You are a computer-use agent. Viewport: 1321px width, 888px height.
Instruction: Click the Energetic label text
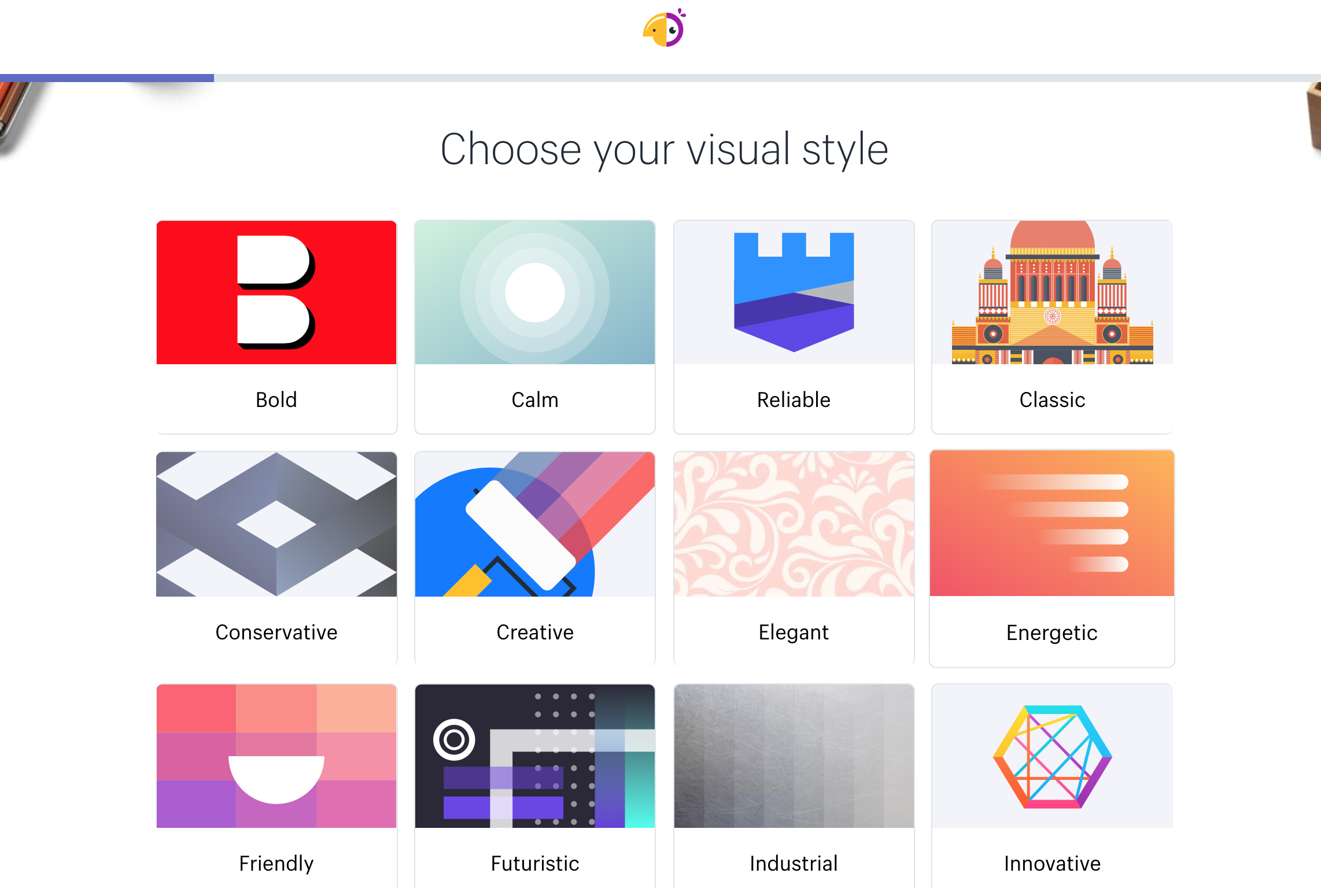[x=1052, y=633]
